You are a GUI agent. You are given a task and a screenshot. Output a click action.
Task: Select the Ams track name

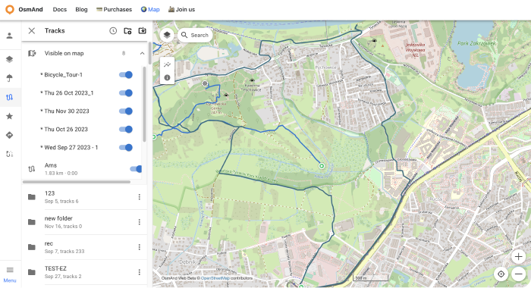[x=51, y=165]
